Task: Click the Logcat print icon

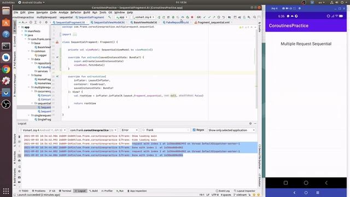Action: [x=20, y=160]
